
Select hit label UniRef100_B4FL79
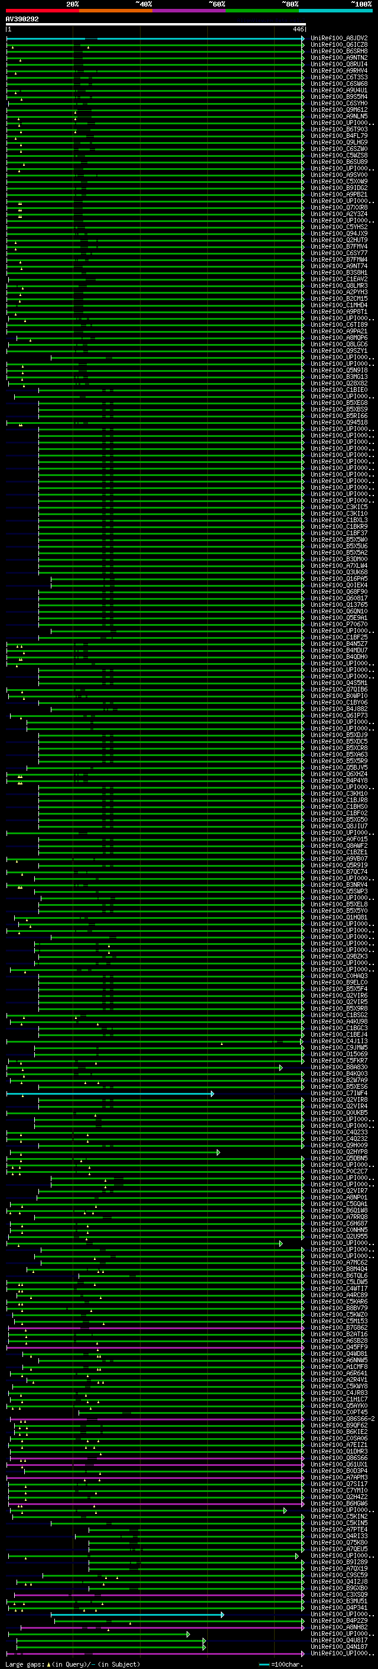coord(338,136)
